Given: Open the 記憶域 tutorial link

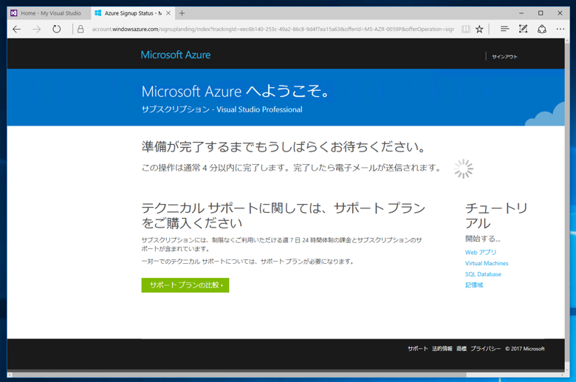Looking at the screenshot, I should [474, 285].
